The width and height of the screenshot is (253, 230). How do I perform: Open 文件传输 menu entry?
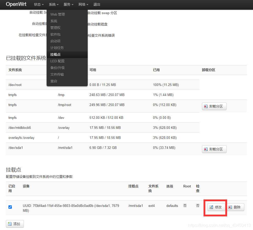(x=67, y=74)
